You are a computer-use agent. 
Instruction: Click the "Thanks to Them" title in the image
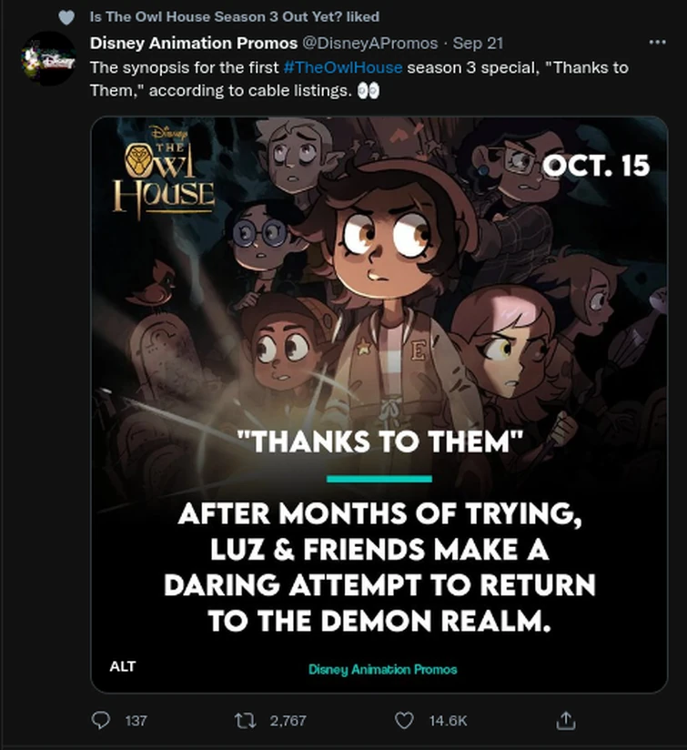pyautogui.click(x=379, y=442)
